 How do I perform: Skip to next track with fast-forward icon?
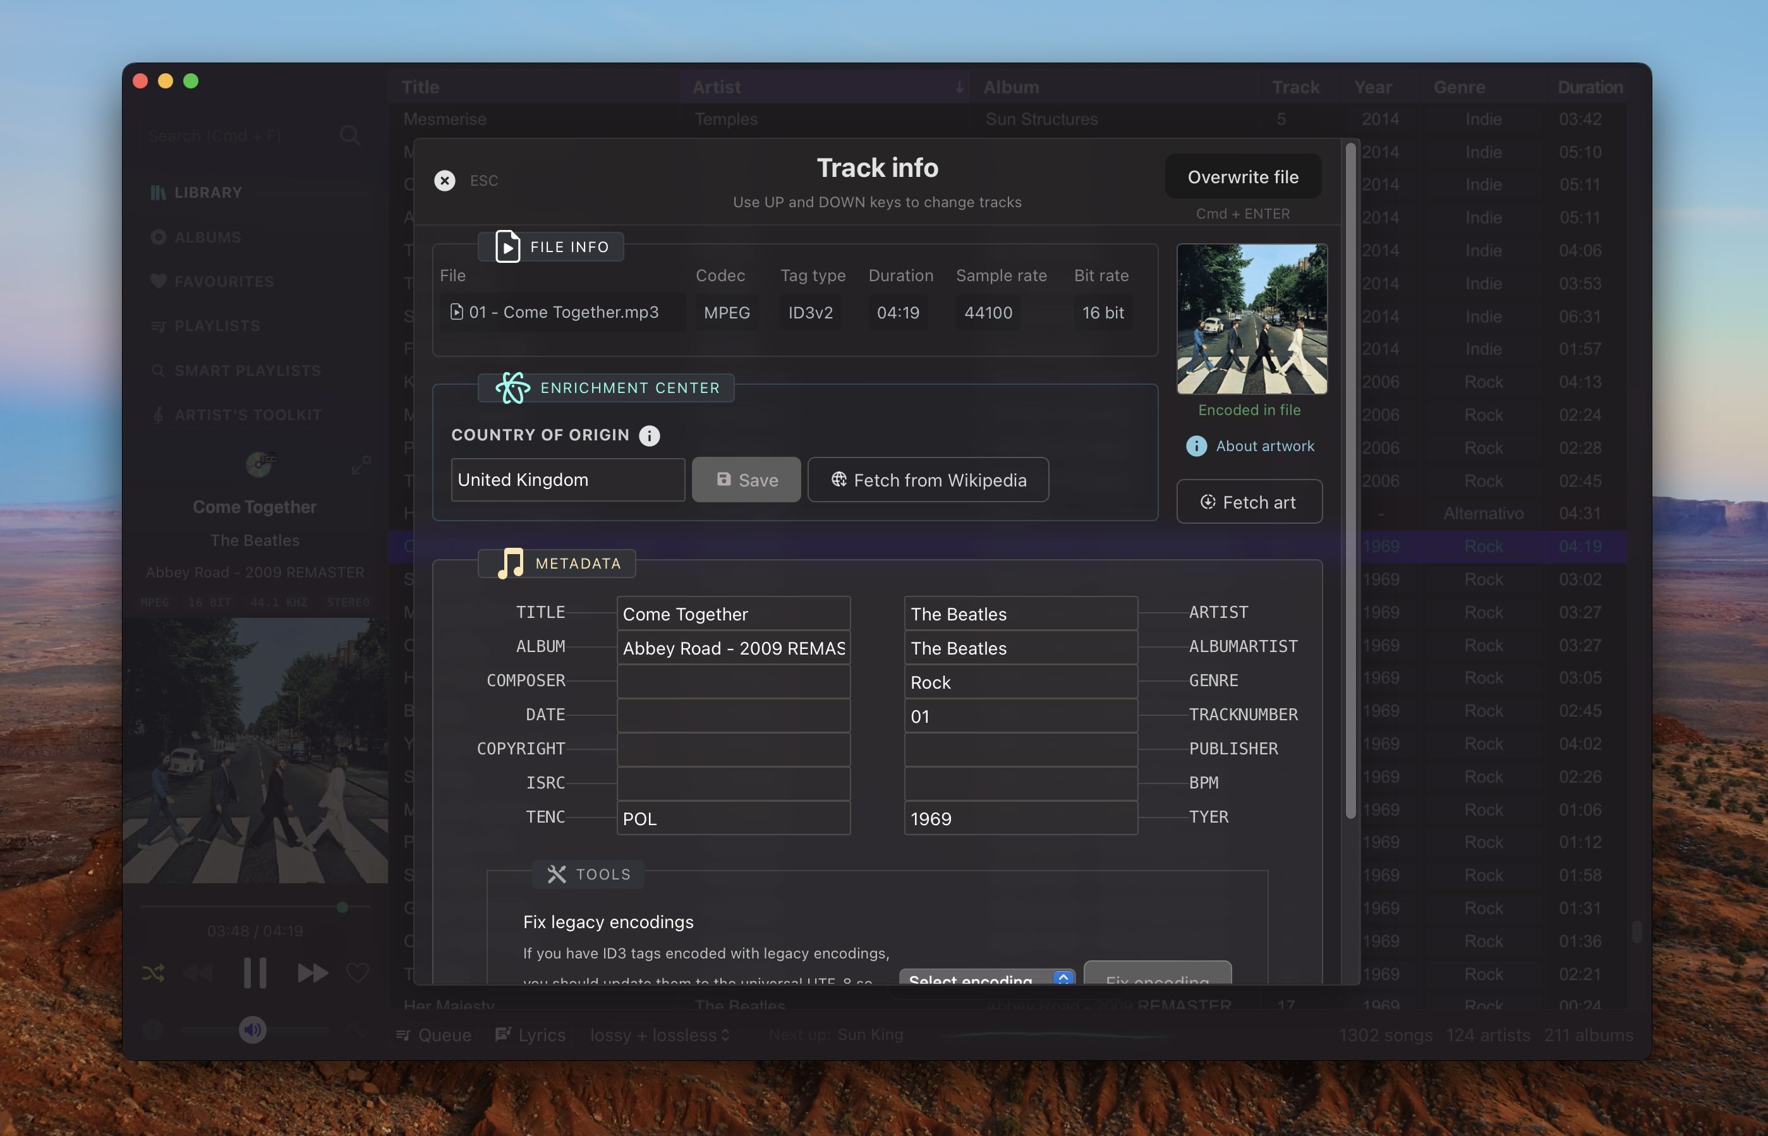tap(312, 973)
